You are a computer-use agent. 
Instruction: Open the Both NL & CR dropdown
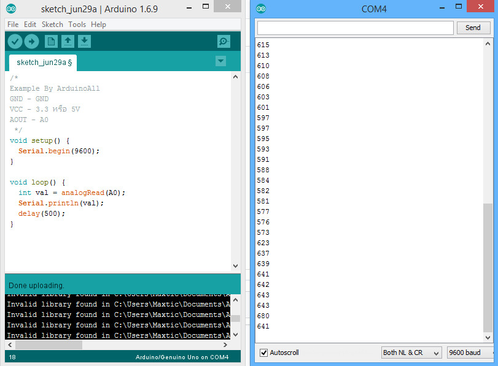[x=411, y=353]
